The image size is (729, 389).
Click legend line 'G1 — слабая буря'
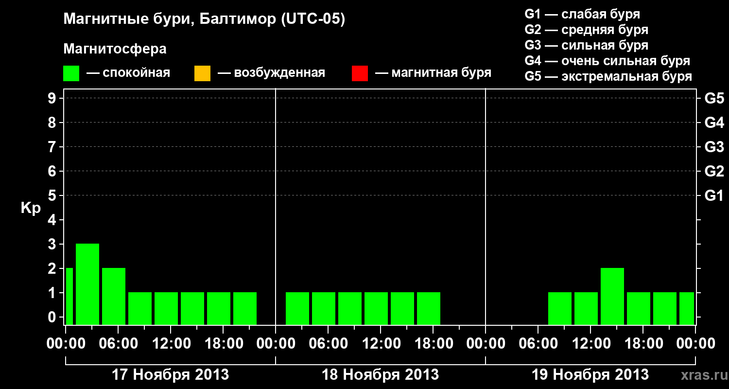coord(582,14)
